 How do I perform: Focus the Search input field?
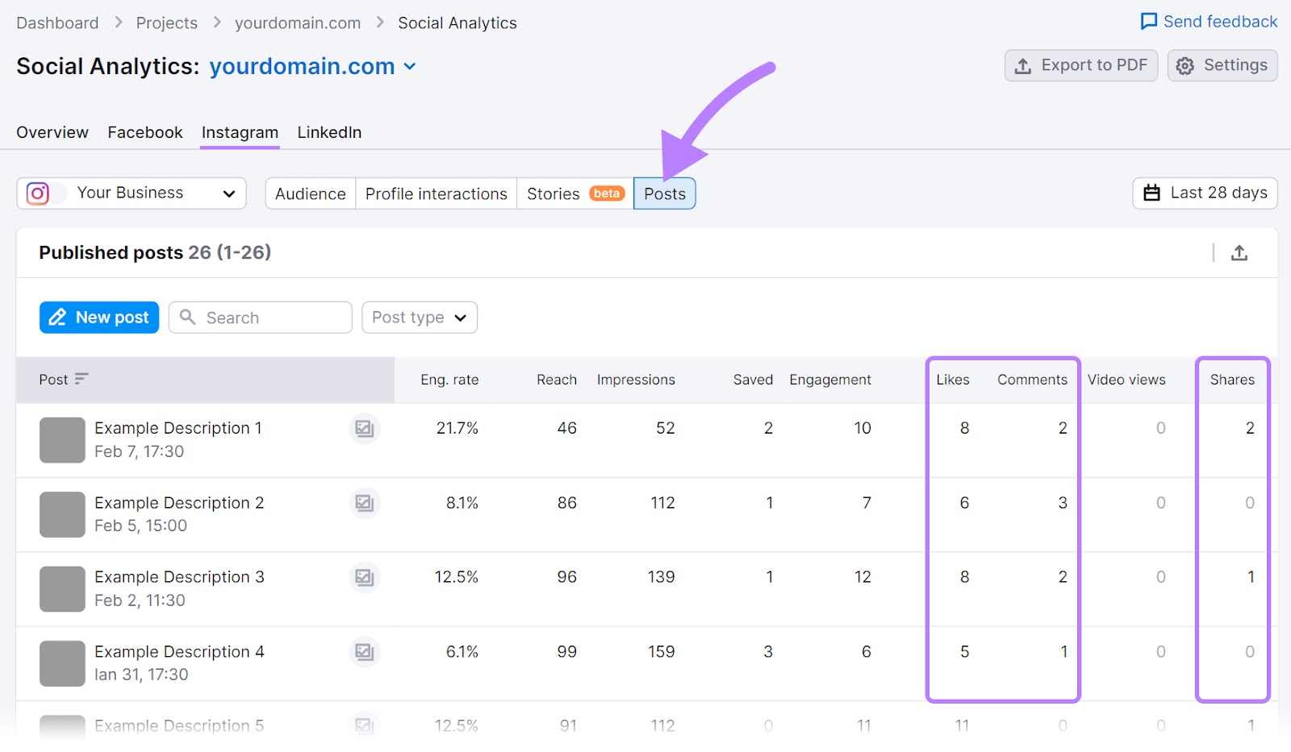tap(261, 318)
